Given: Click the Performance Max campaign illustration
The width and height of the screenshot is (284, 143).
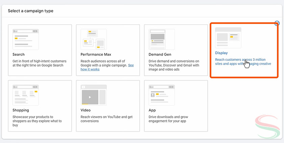Looking at the screenshot, I should tap(93, 39).
